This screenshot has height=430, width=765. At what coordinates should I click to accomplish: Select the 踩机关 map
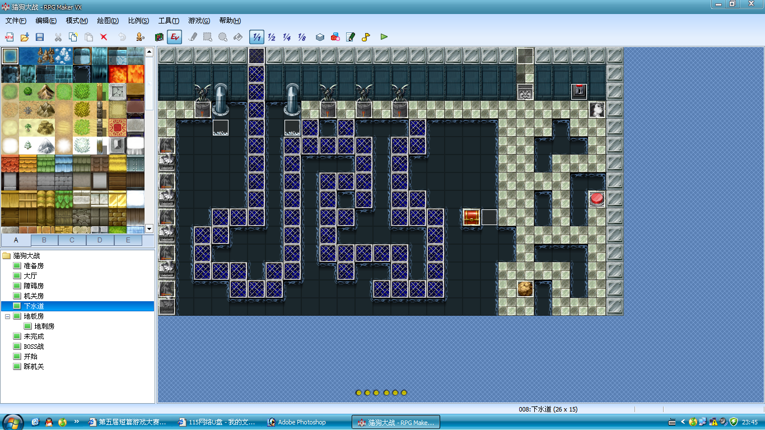(34, 367)
